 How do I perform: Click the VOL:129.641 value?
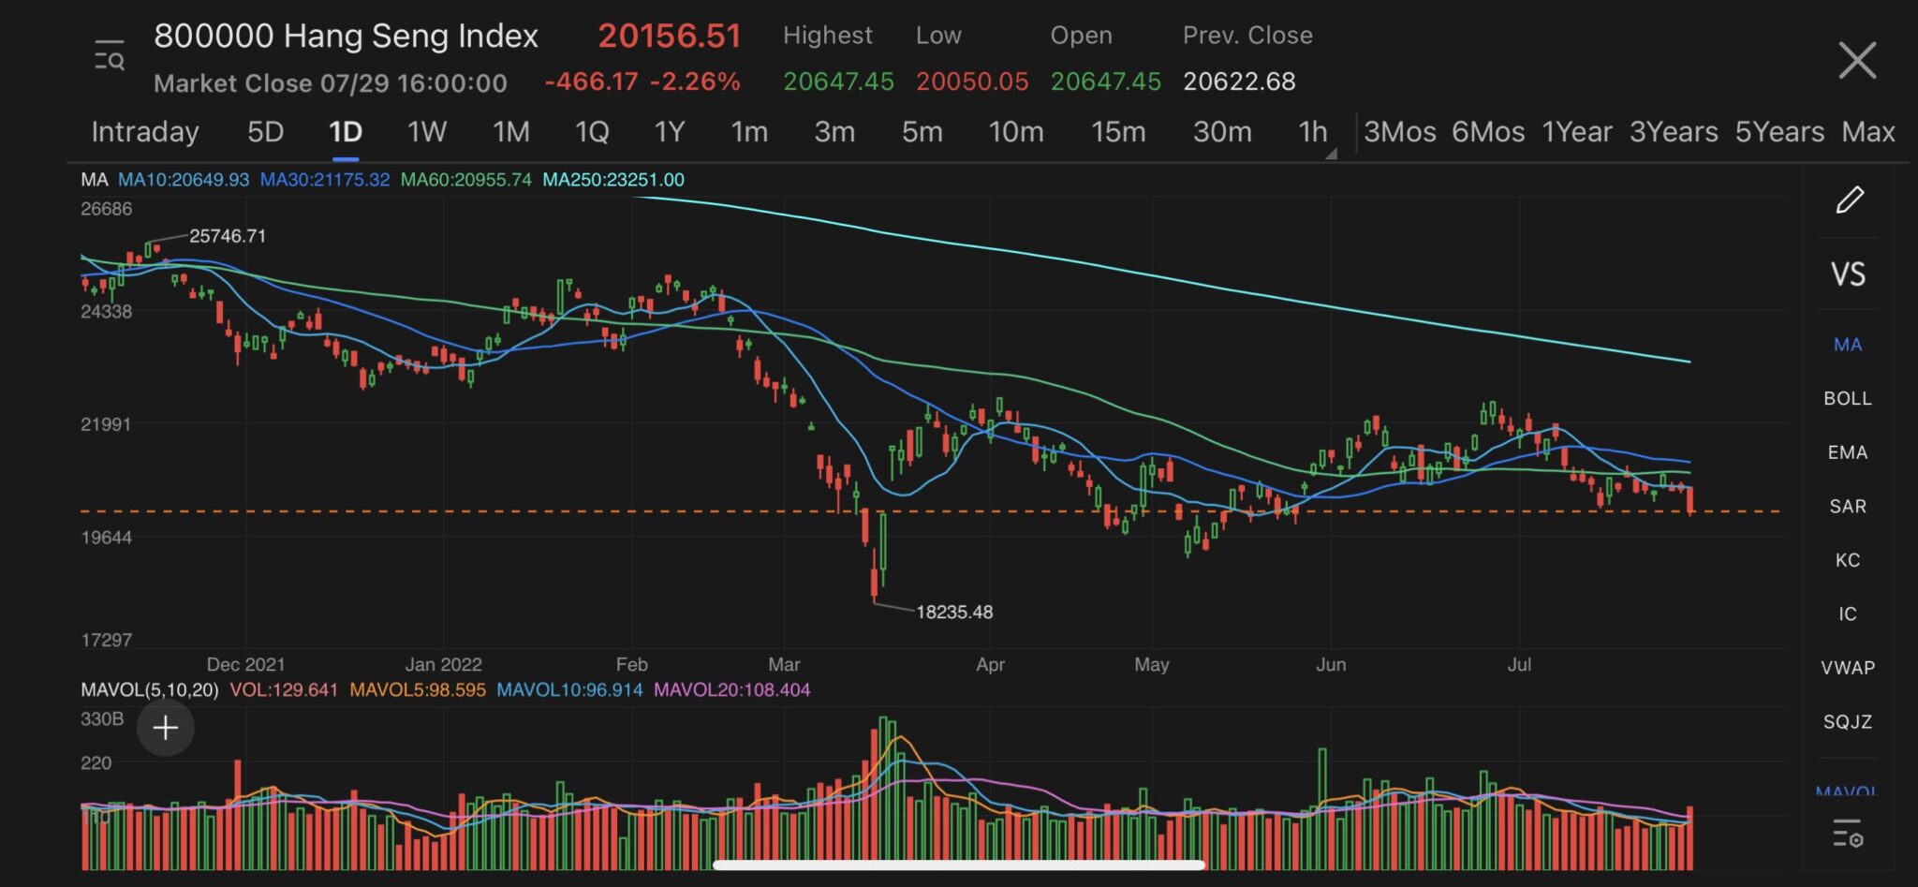284,690
